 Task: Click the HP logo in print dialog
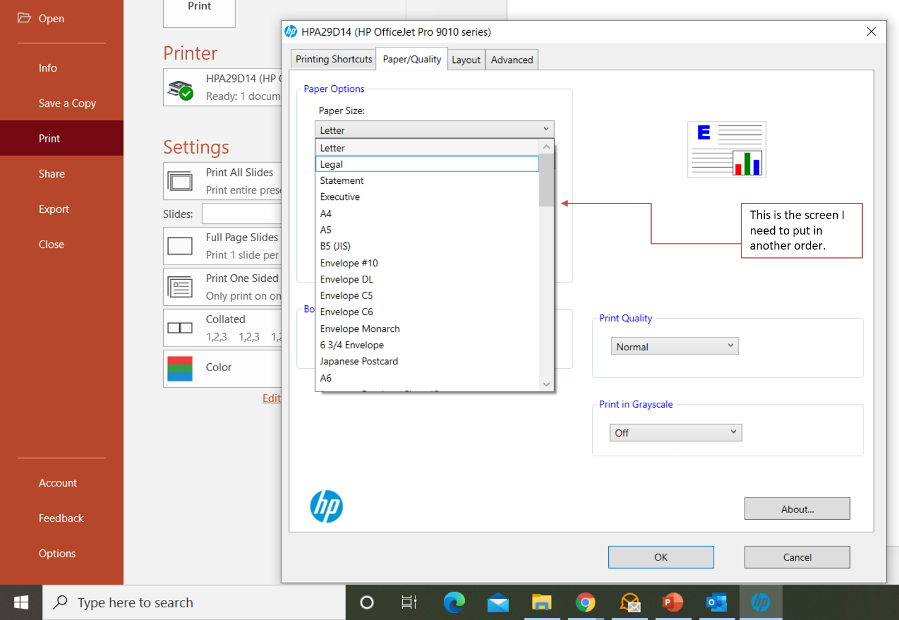click(326, 506)
